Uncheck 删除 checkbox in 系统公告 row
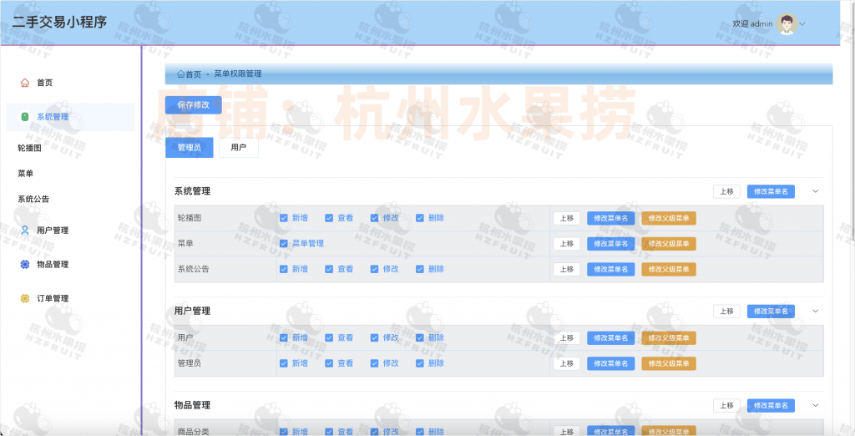This screenshot has height=436, width=855. (x=420, y=269)
